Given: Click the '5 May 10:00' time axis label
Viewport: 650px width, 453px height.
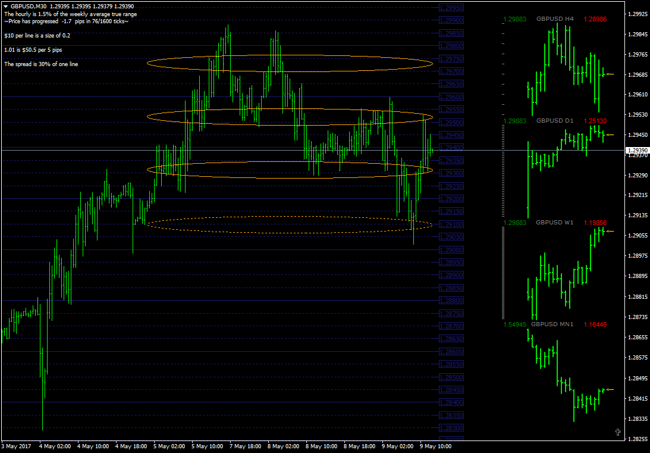Looking at the screenshot, I should [x=208, y=446].
